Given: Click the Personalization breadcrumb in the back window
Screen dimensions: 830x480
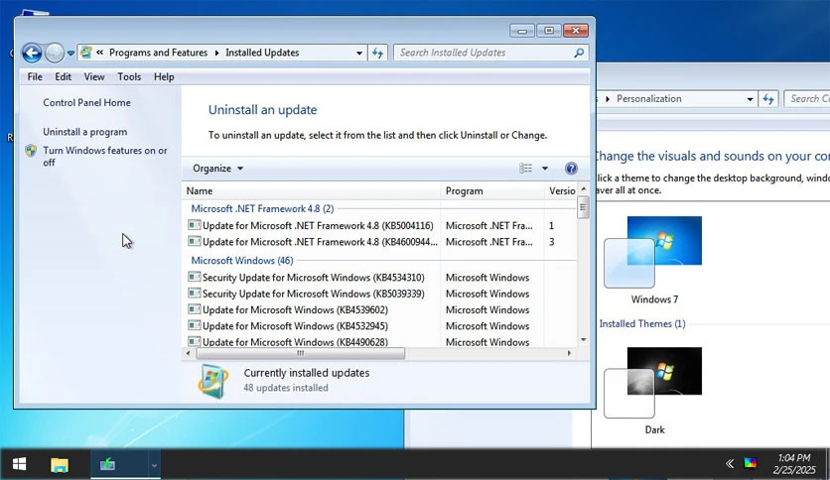Looking at the screenshot, I should point(649,99).
